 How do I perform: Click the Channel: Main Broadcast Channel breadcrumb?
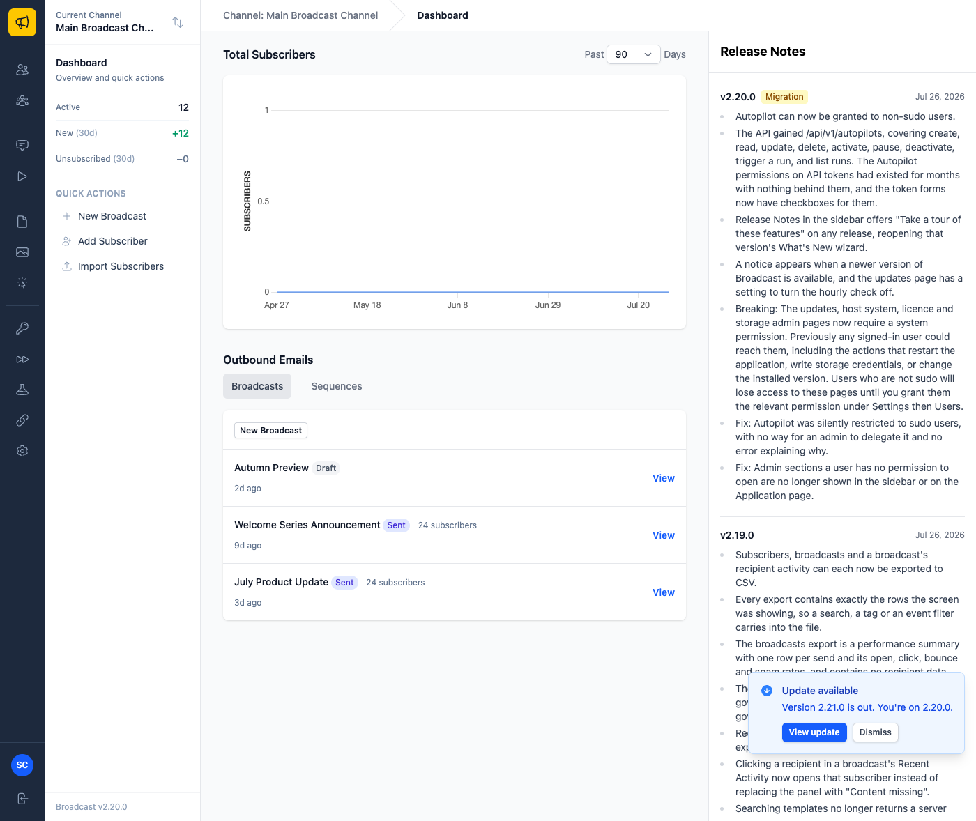pyautogui.click(x=300, y=15)
